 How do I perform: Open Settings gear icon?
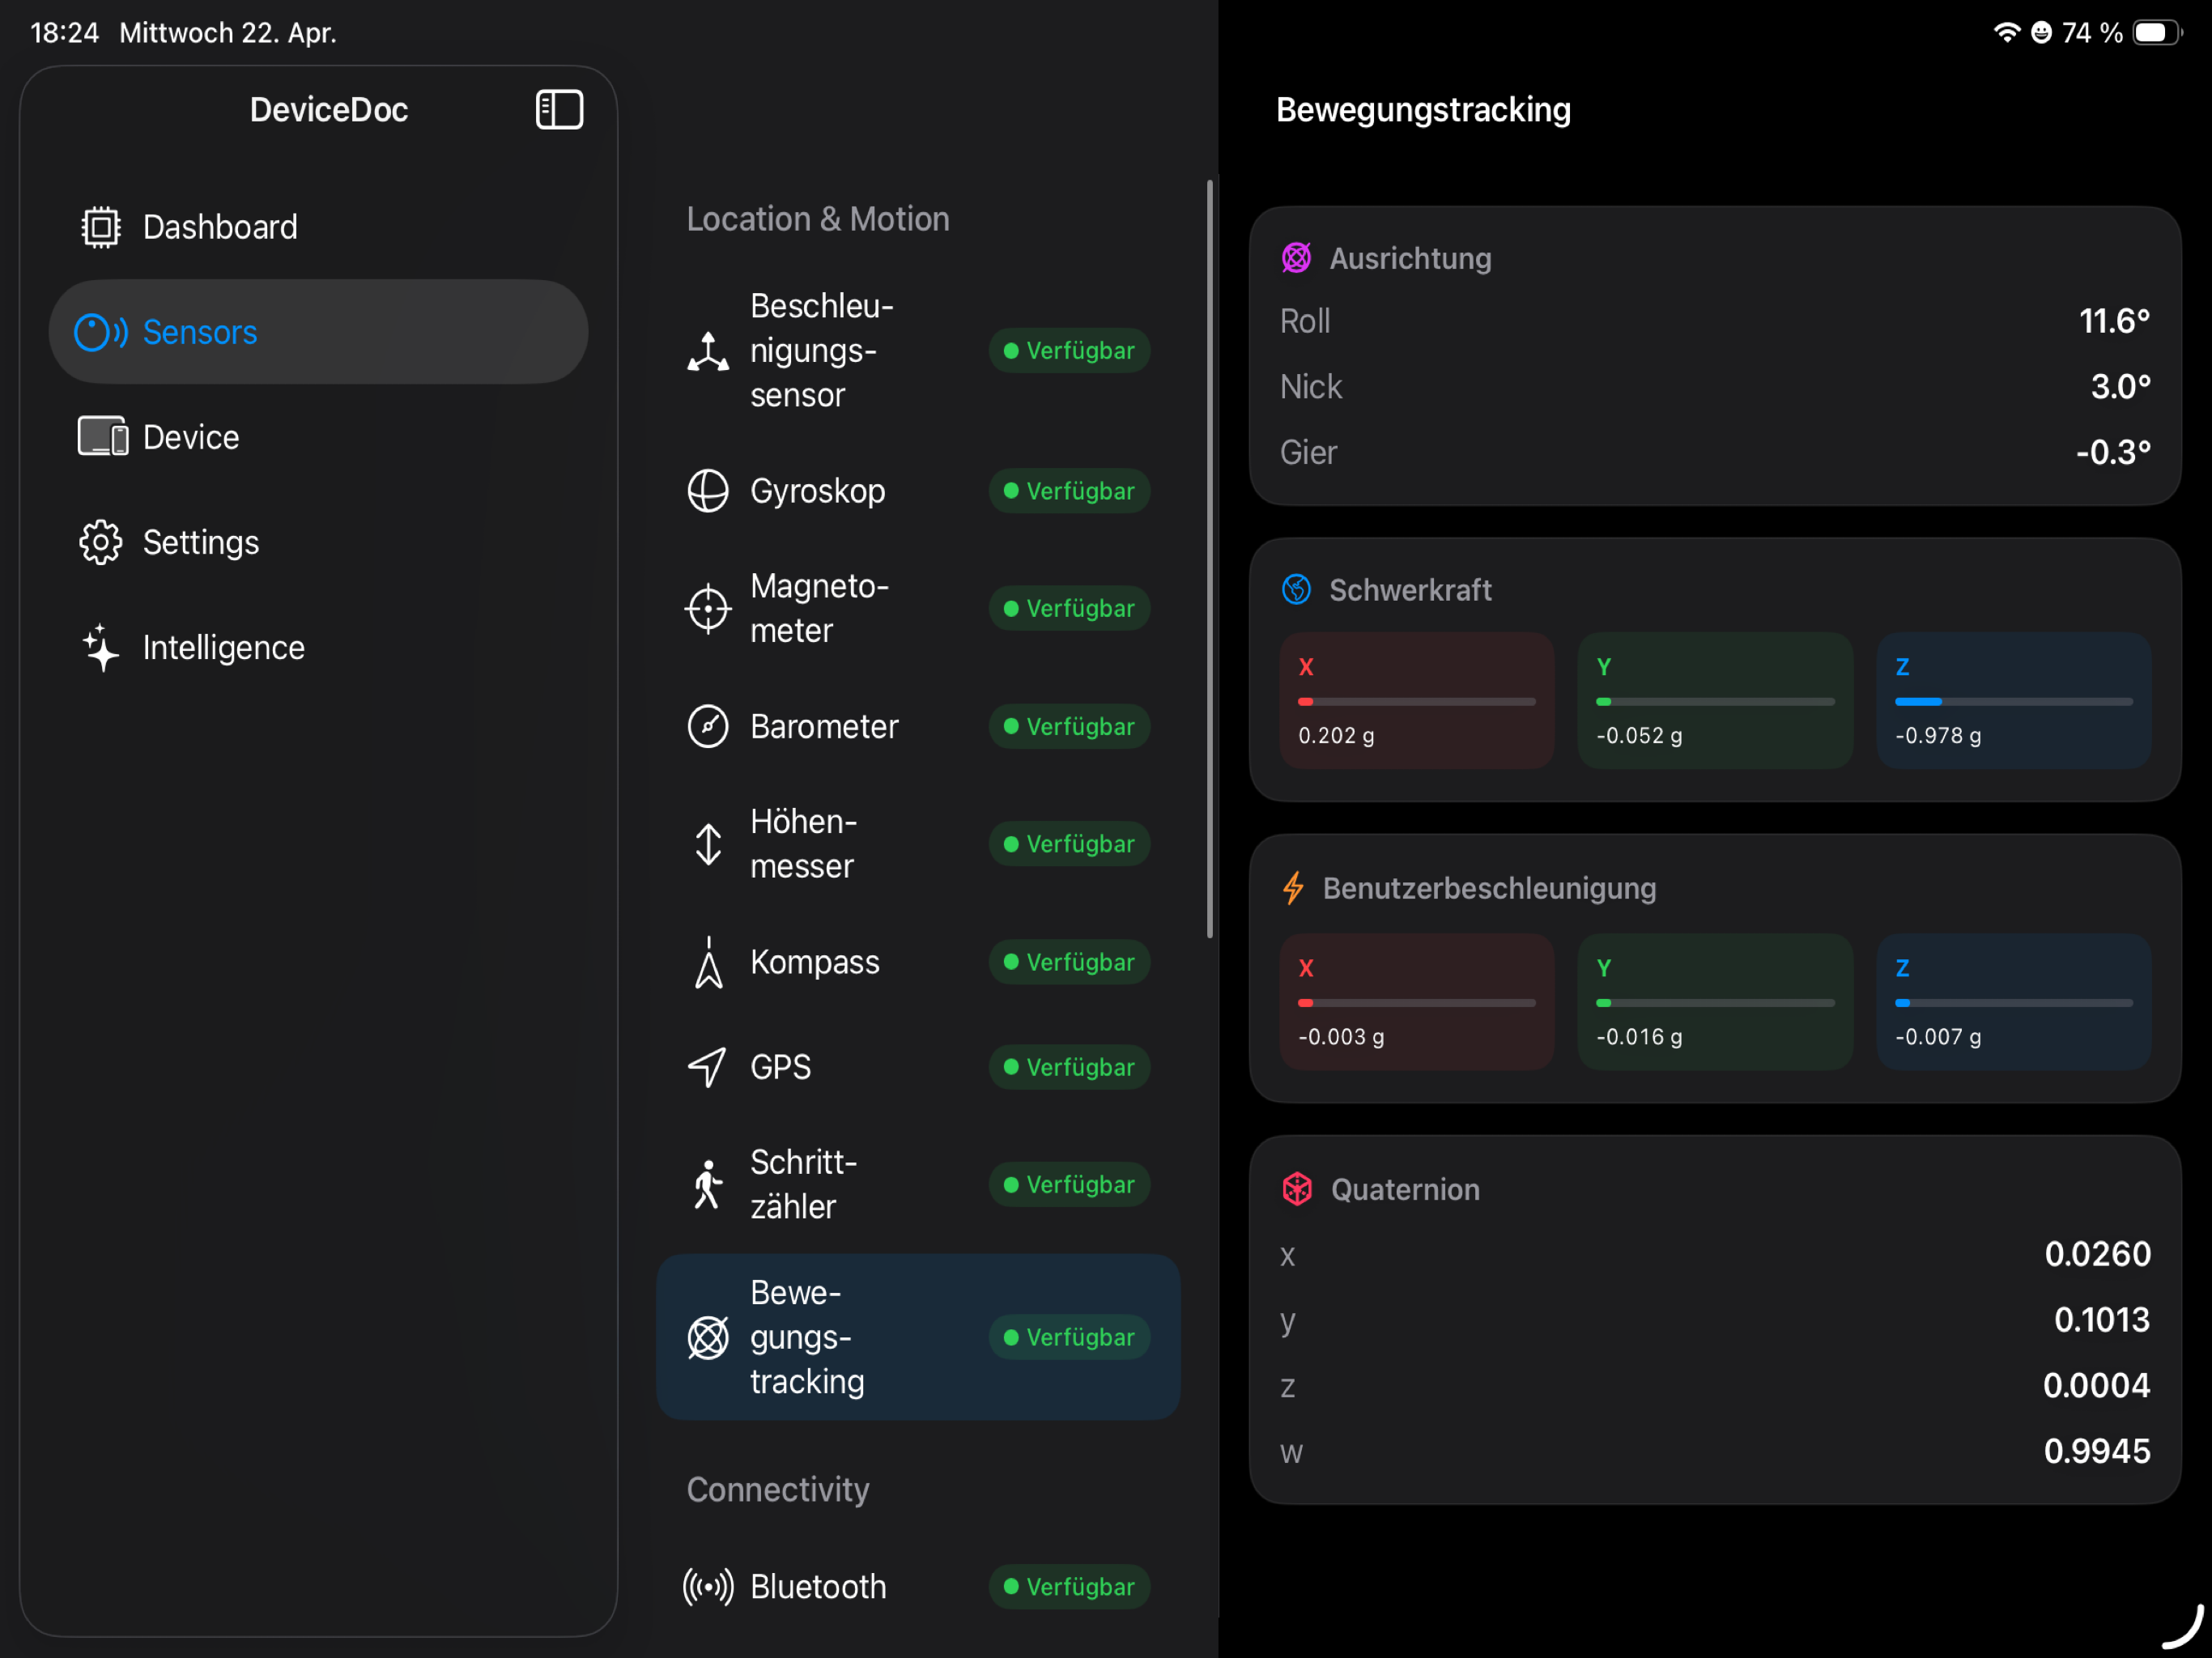click(100, 542)
